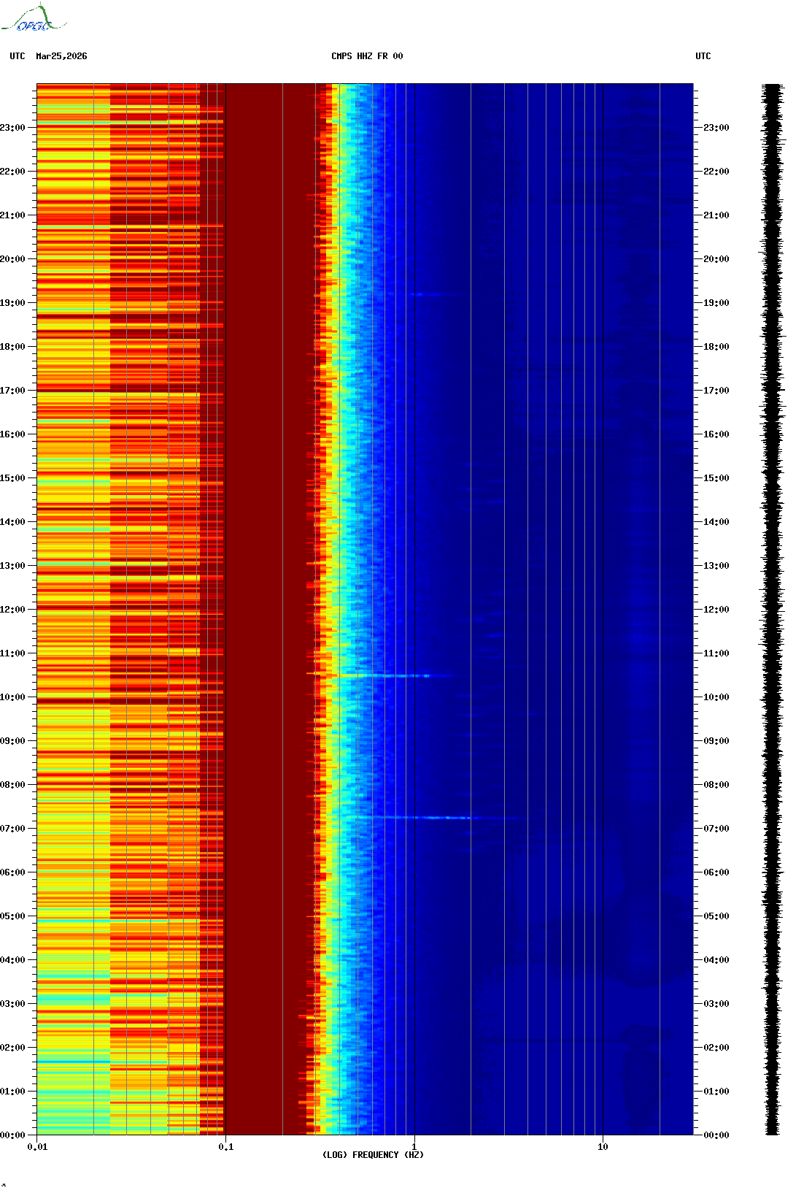Viewport: 804px width, 1193px height.
Task: Select the 03:00 time label on right axis
Action: click(x=716, y=1004)
